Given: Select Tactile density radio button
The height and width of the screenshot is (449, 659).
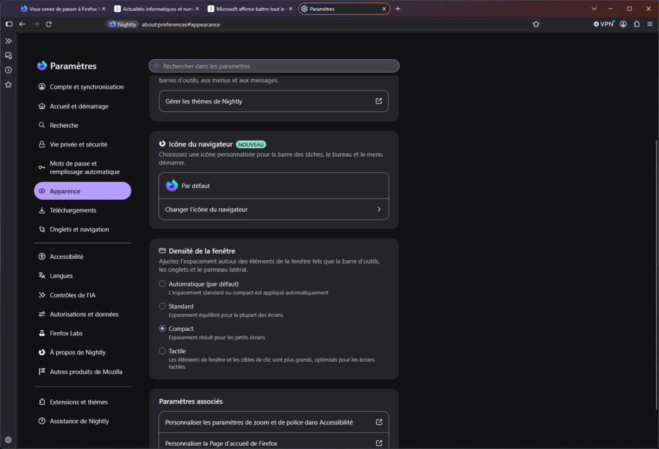Looking at the screenshot, I should [162, 351].
